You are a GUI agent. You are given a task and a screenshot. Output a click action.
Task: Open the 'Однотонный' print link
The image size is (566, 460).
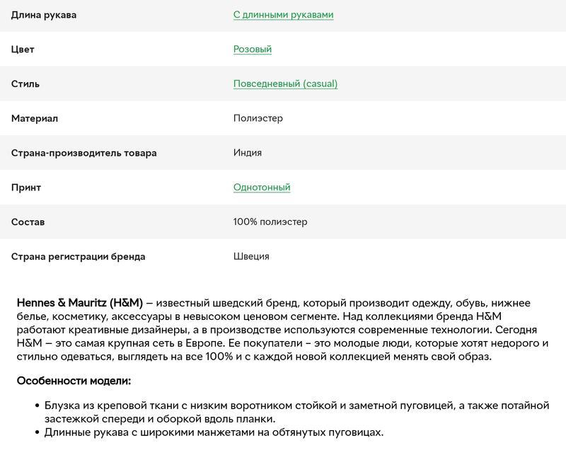(262, 188)
